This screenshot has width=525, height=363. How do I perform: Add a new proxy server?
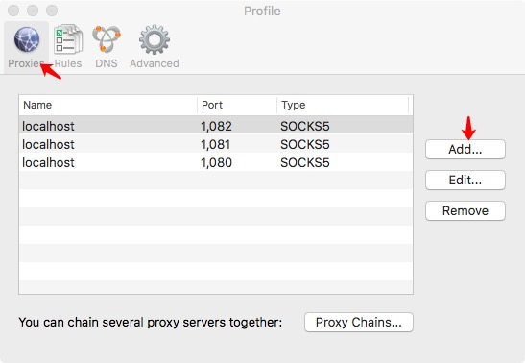(465, 150)
